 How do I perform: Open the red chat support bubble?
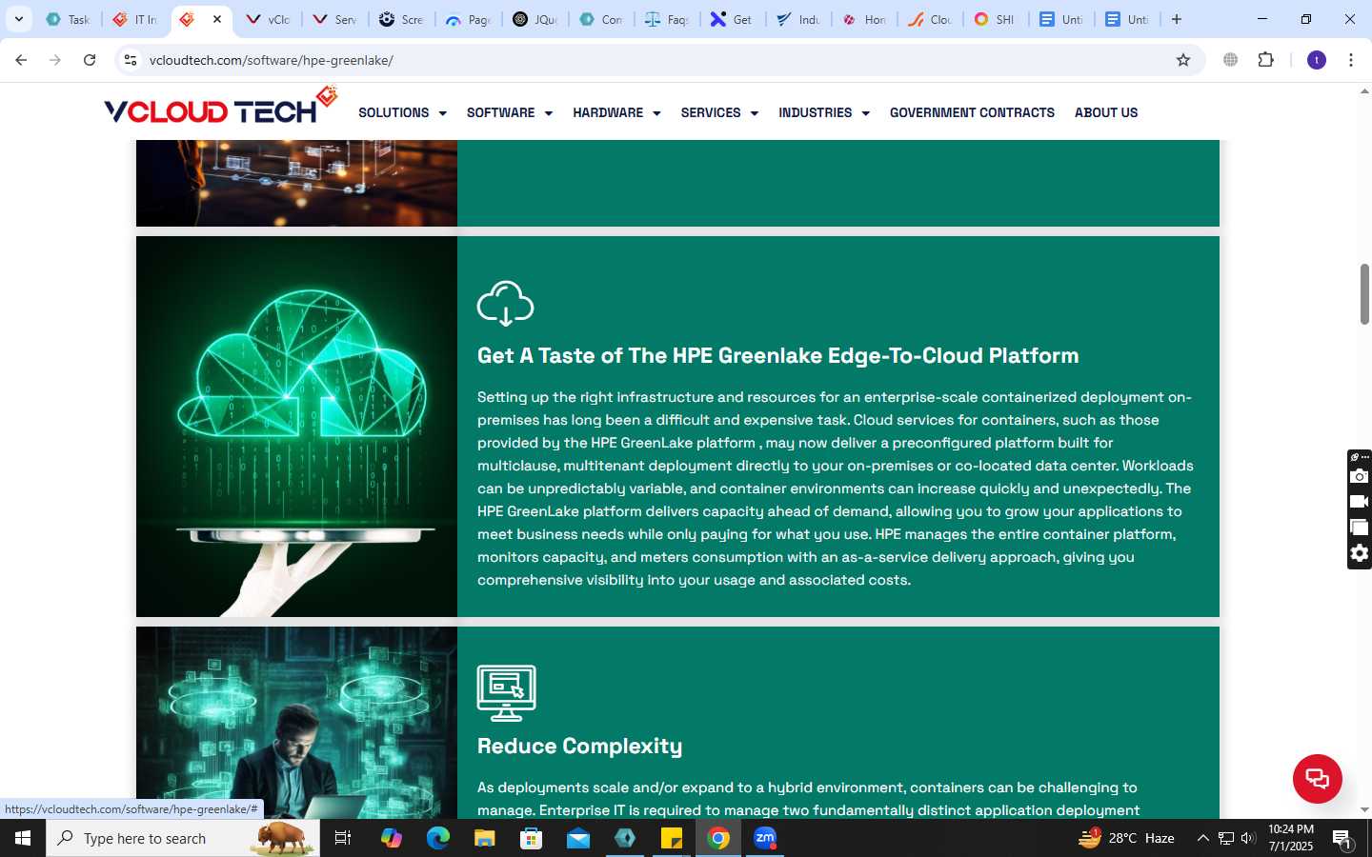1317,778
